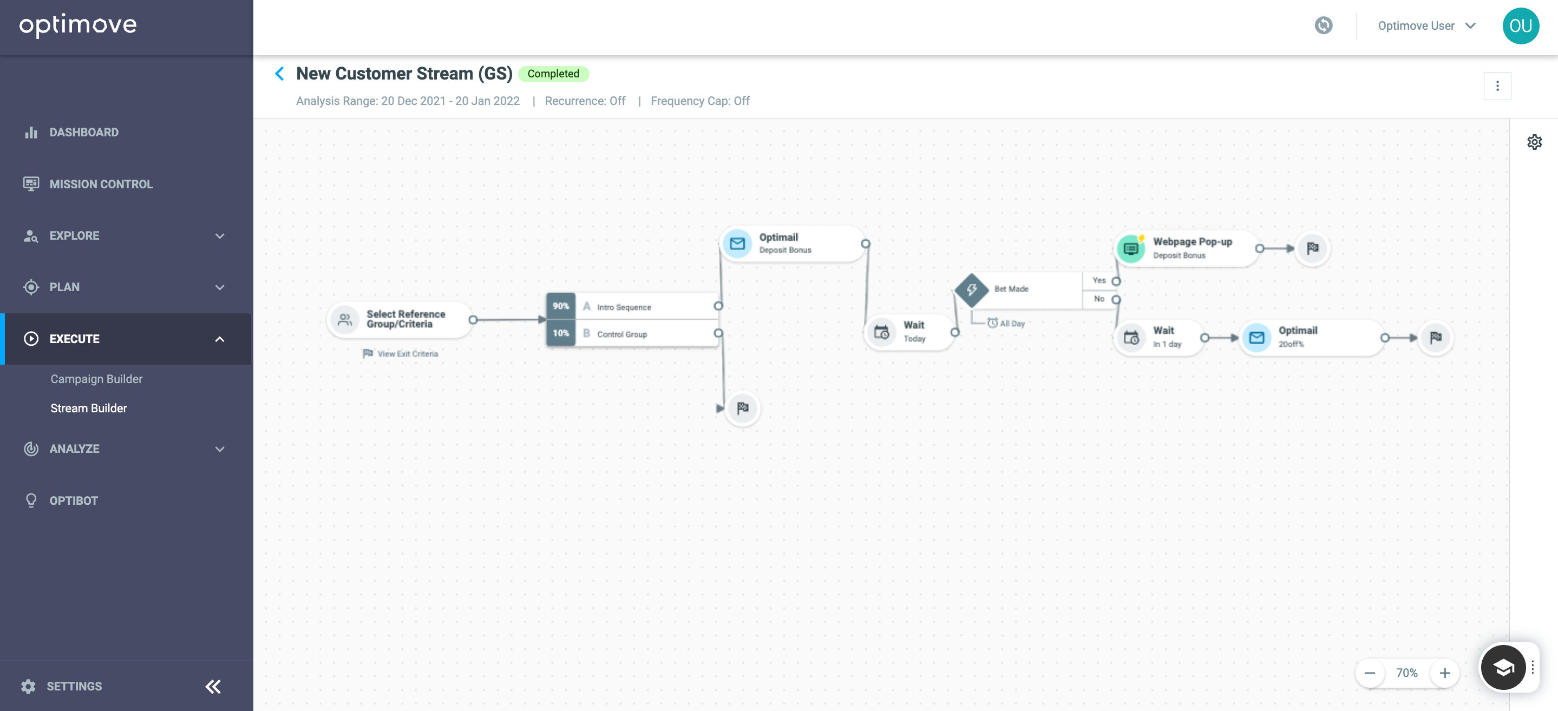This screenshot has width=1558, height=711.
Task: Select the 10% Control Group split row
Action: (633, 334)
